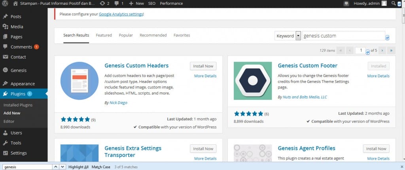Install Genesis Agent Profiles now
405x170 pixels.
click(377, 149)
